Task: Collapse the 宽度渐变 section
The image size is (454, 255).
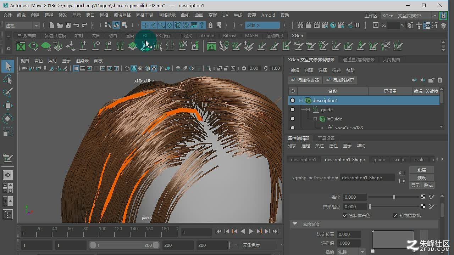Action: point(295,224)
